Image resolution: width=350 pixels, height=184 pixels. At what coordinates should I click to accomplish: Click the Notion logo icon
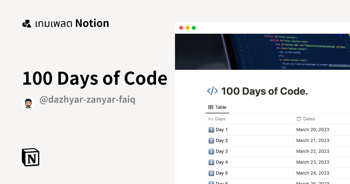pos(31,157)
